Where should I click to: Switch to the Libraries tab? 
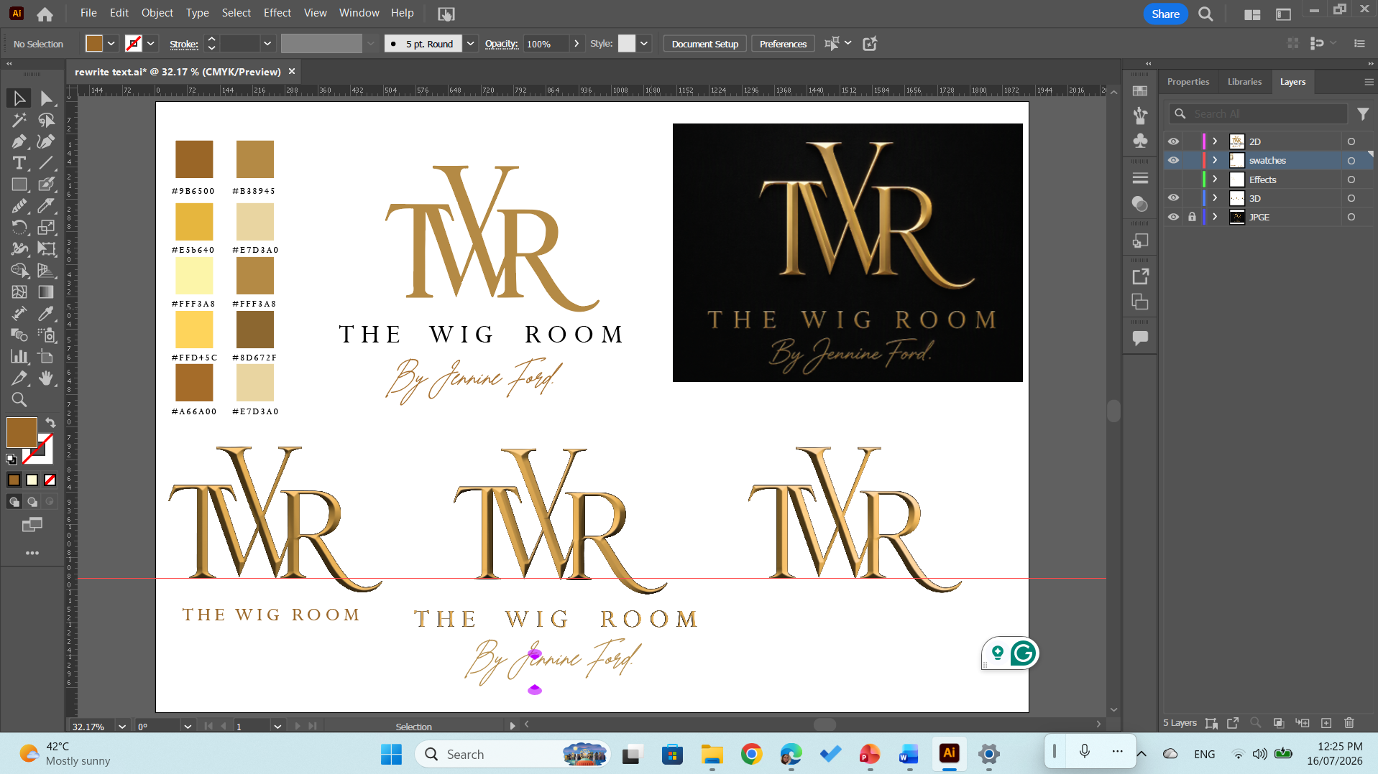pyautogui.click(x=1244, y=82)
